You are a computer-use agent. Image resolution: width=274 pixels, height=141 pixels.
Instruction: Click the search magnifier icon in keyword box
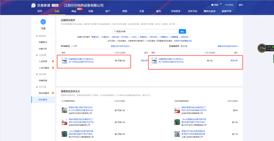click(x=115, y=31)
